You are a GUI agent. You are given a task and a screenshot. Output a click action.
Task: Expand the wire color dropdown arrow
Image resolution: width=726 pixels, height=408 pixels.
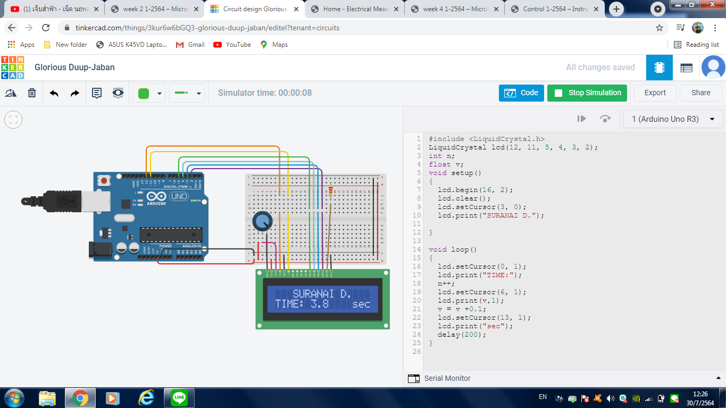(x=159, y=94)
